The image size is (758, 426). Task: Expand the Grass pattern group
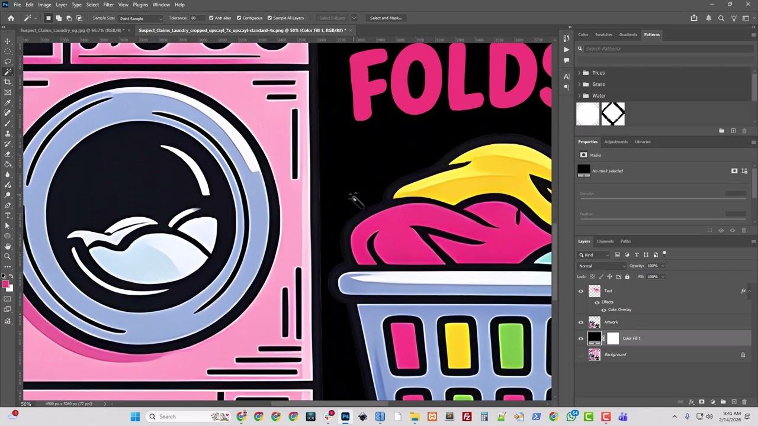point(579,84)
